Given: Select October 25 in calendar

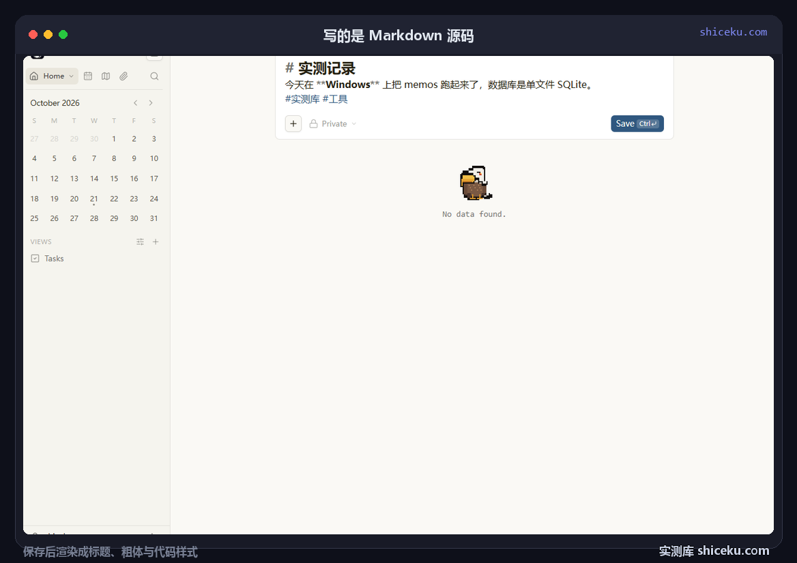Looking at the screenshot, I should coord(35,218).
